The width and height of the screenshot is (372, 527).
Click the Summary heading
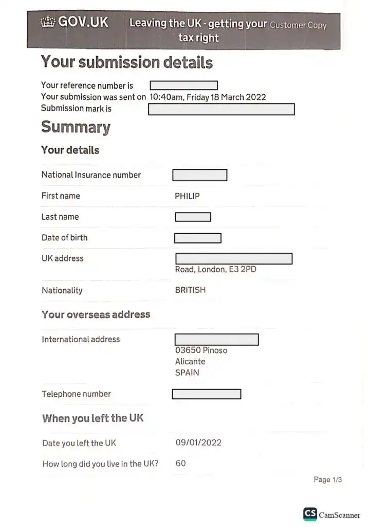(x=76, y=127)
